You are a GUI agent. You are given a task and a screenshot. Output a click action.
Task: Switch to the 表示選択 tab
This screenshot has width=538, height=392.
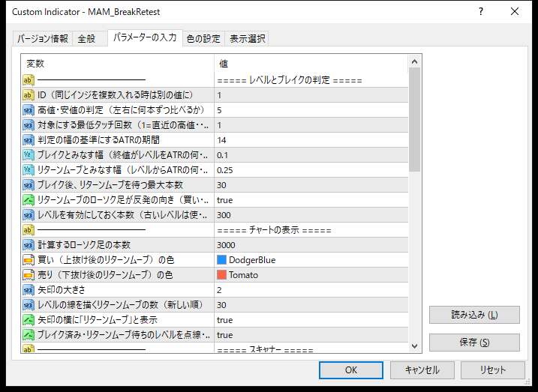pyautogui.click(x=247, y=38)
